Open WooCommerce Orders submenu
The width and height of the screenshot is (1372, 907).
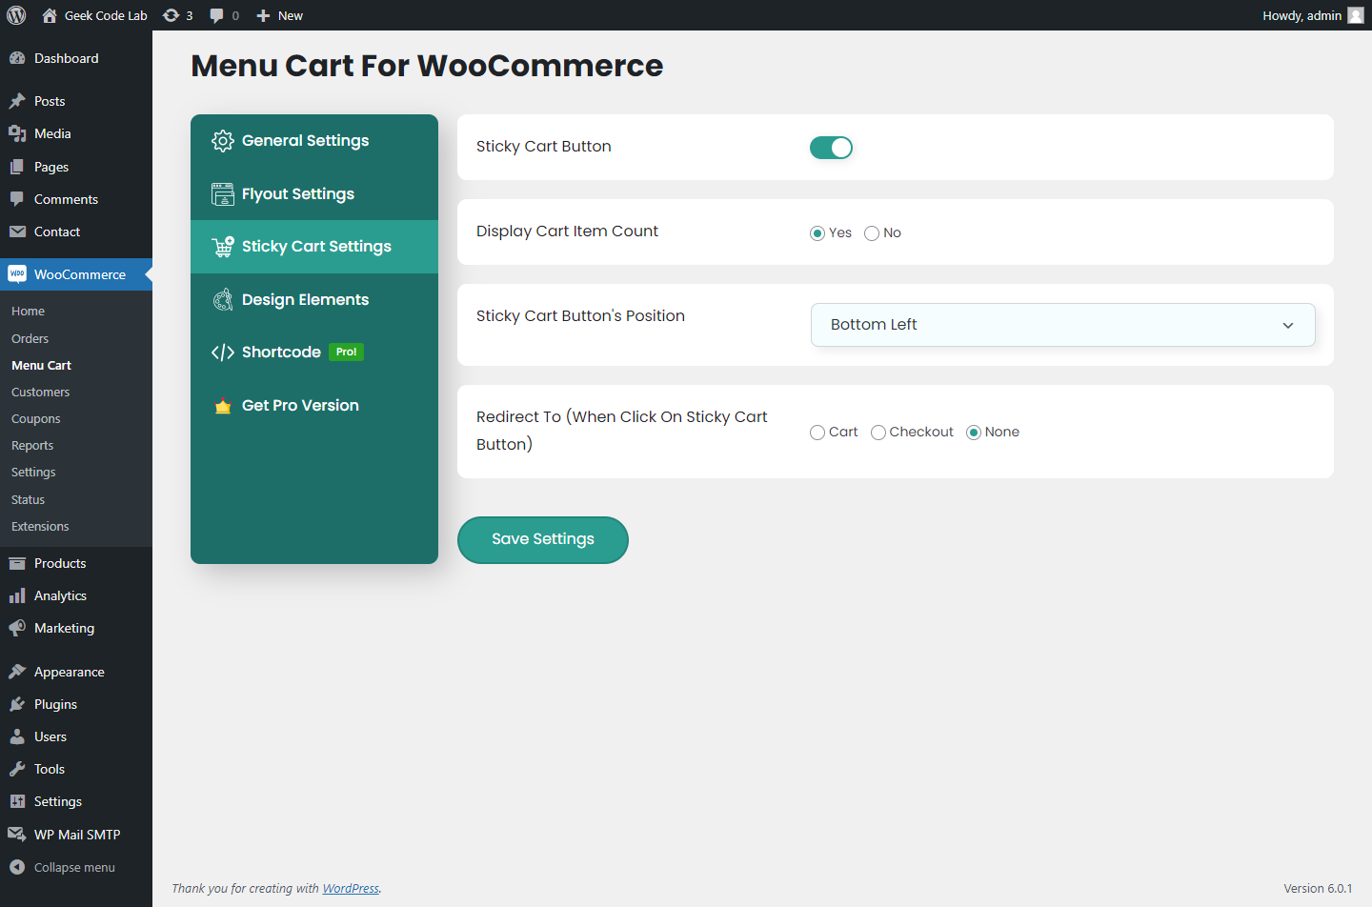[x=30, y=338]
